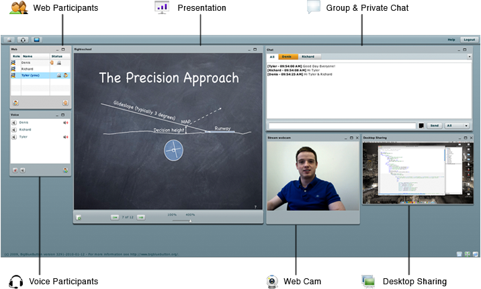Image resolution: width=481 pixels, height=289 pixels.
Task: Open the chat text color picker
Action: 421,126
